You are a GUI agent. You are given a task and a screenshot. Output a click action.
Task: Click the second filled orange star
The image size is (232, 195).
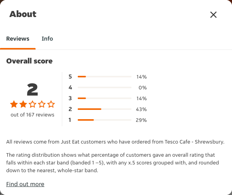(x=23, y=104)
